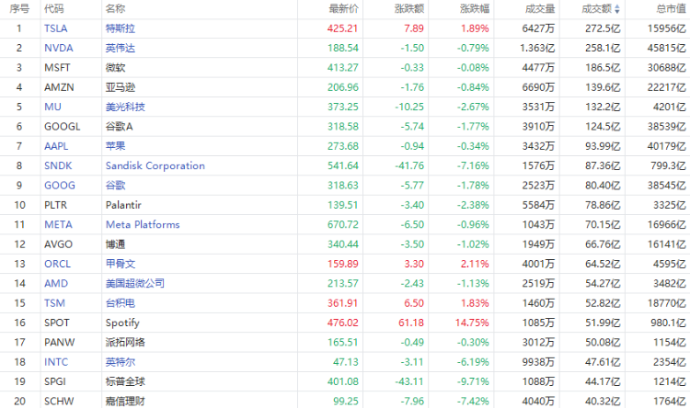The width and height of the screenshot is (690, 408).
Task: Click the 代码 column header
Action: click(x=53, y=9)
